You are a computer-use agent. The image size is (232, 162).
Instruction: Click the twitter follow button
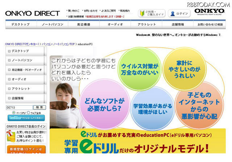point(26,118)
